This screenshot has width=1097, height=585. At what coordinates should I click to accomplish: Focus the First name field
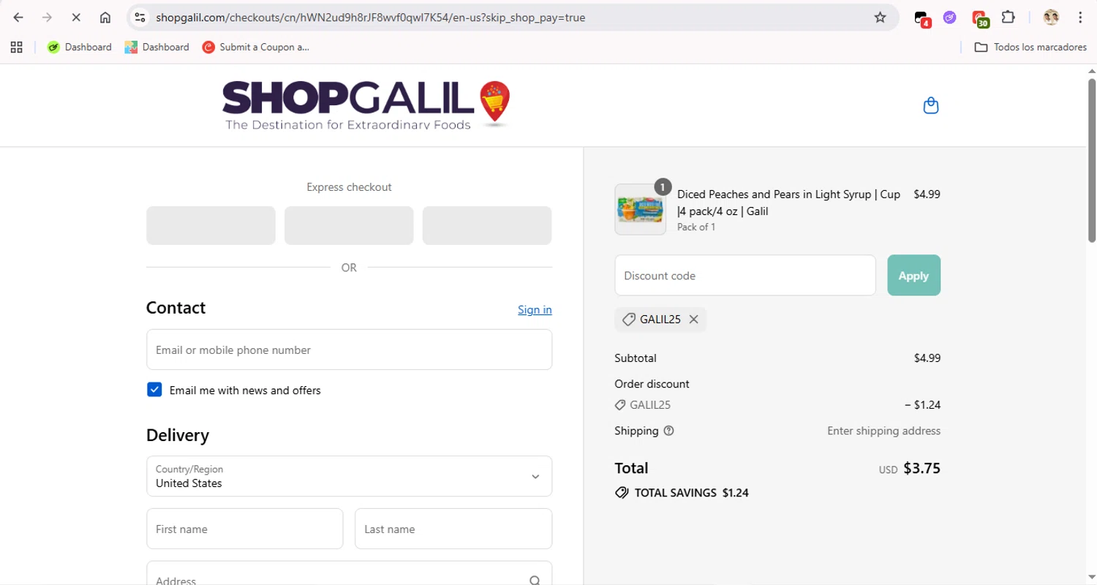pos(244,529)
